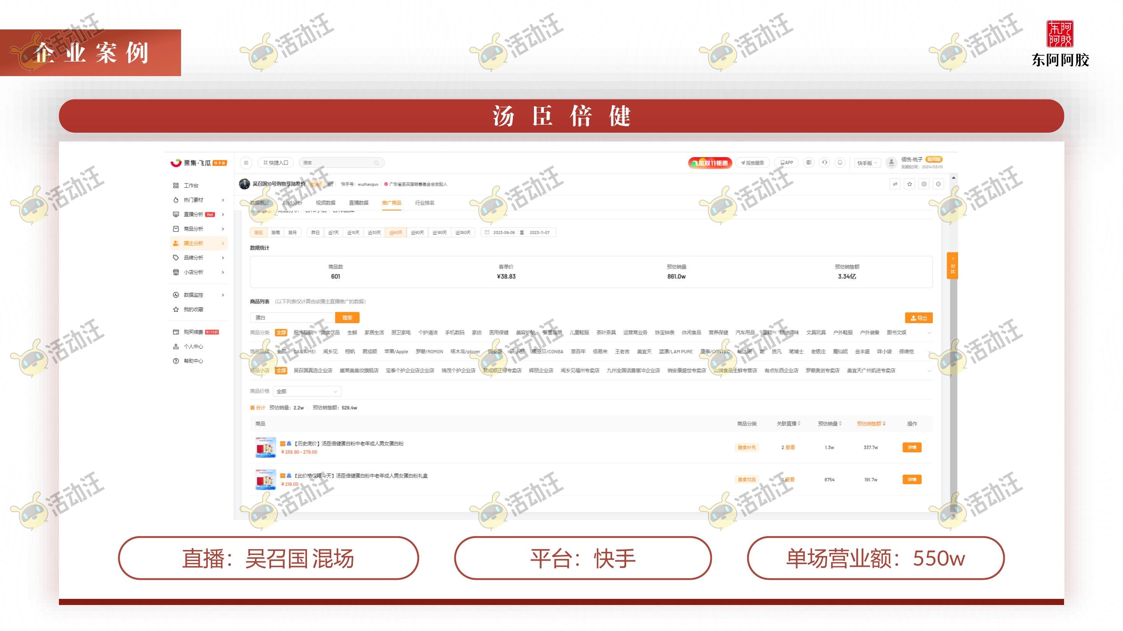Click the 导出 export button
Viewport: 1123px width, 631px height.
pos(919,318)
